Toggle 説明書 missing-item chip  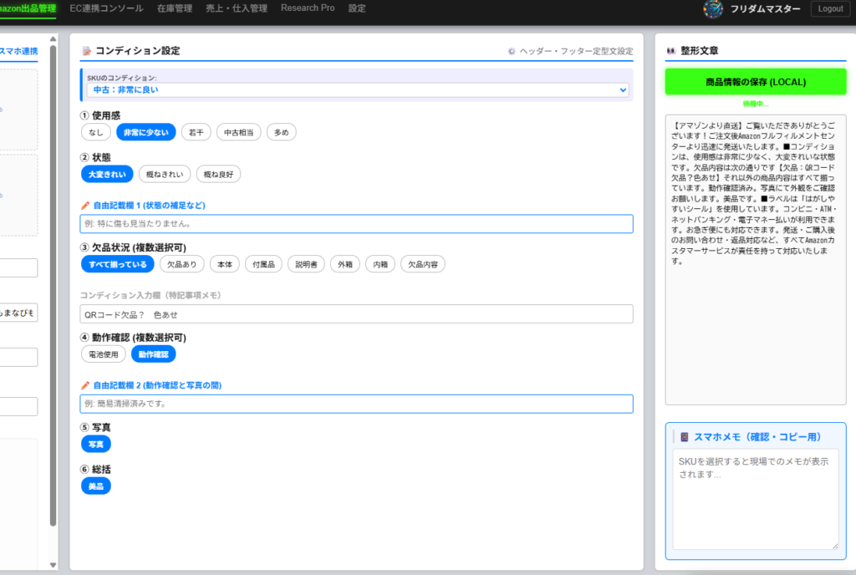click(306, 264)
